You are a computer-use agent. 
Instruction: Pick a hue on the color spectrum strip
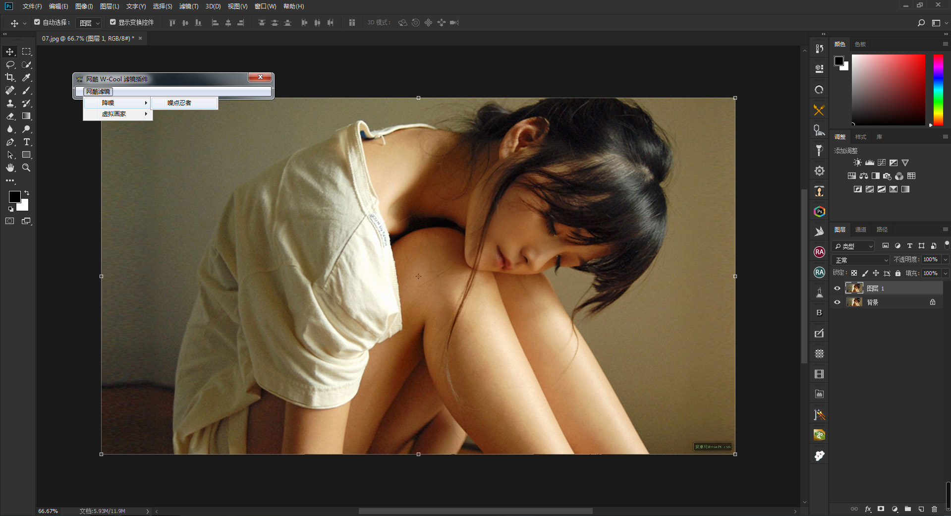938,89
